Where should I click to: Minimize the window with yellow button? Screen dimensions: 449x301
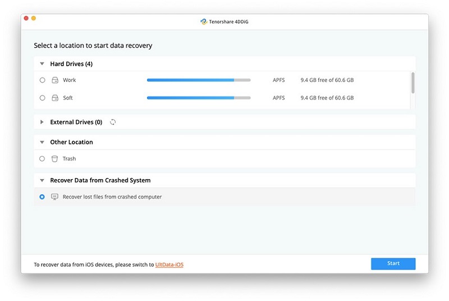[34, 19]
